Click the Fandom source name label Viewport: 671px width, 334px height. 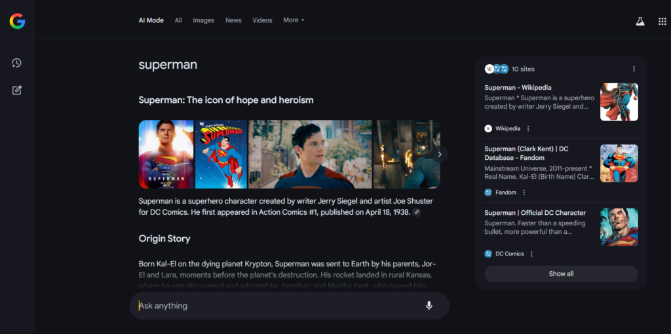pos(506,193)
